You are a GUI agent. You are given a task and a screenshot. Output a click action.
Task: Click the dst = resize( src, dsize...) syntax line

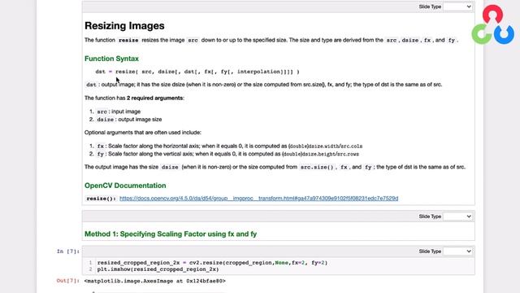(197, 72)
